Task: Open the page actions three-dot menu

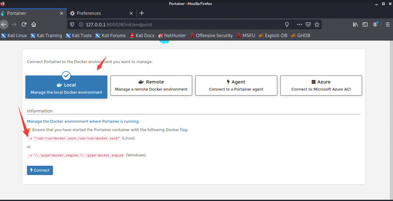Action: coord(299,25)
